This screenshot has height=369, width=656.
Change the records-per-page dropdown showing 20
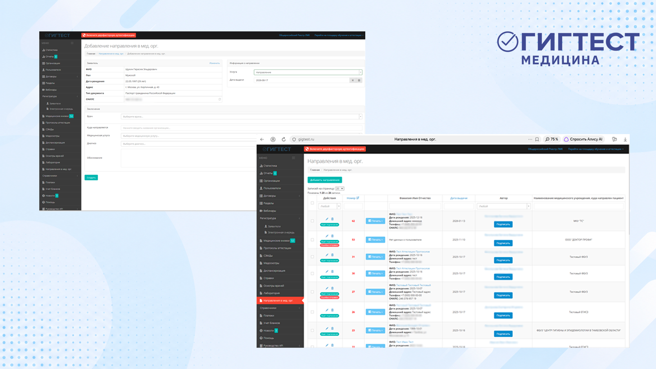click(340, 189)
